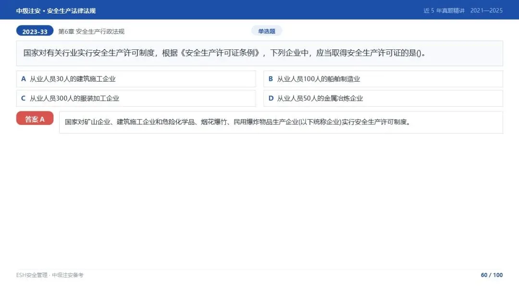Click the header text 近5年真题精讲 2021—2025
The height and width of the screenshot is (292, 519).
[463, 11]
